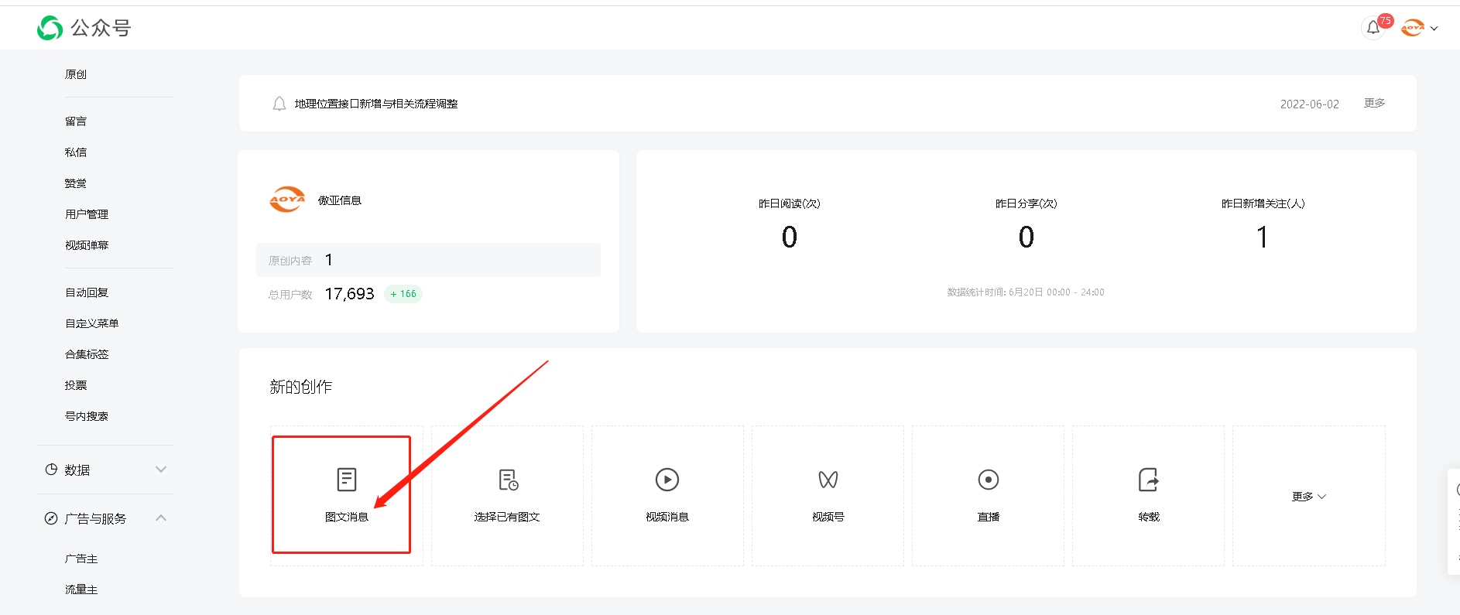1460x615 pixels.
Task: Click the +166 user growth badge
Action: pyautogui.click(x=403, y=294)
